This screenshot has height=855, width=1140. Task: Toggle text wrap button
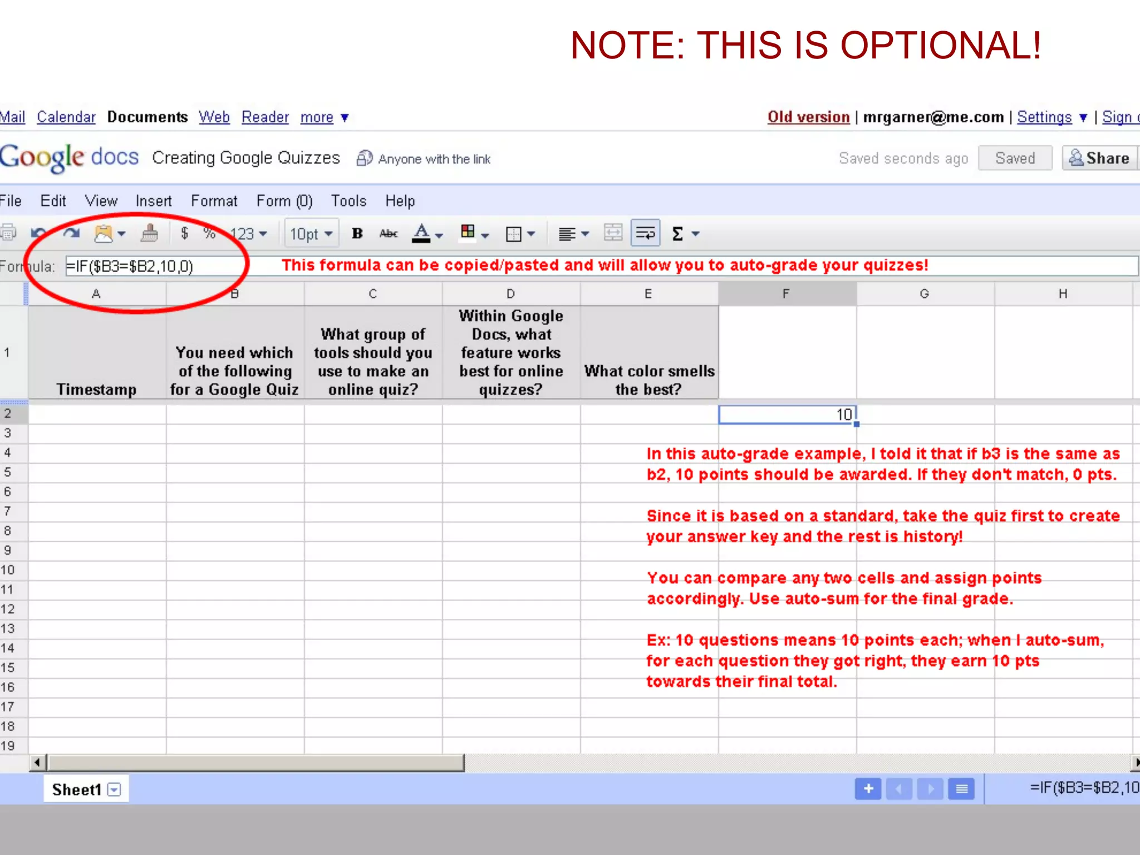coord(645,233)
